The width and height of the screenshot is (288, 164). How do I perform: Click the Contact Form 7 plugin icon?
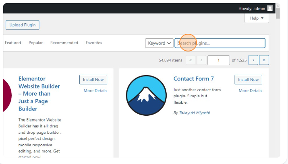pyautogui.click(x=146, y=95)
